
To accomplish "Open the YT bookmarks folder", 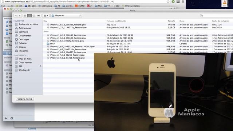I will tap(107, 6).
